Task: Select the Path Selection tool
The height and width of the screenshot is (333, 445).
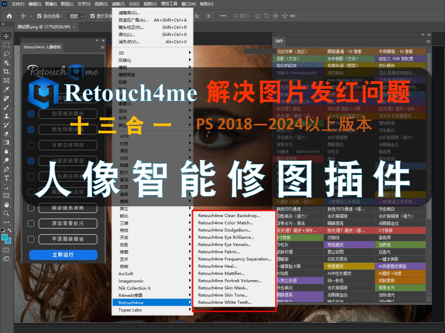Action: click(6, 187)
